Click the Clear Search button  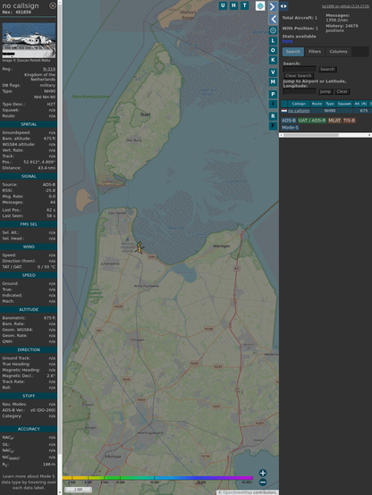pyautogui.click(x=299, y=76)
